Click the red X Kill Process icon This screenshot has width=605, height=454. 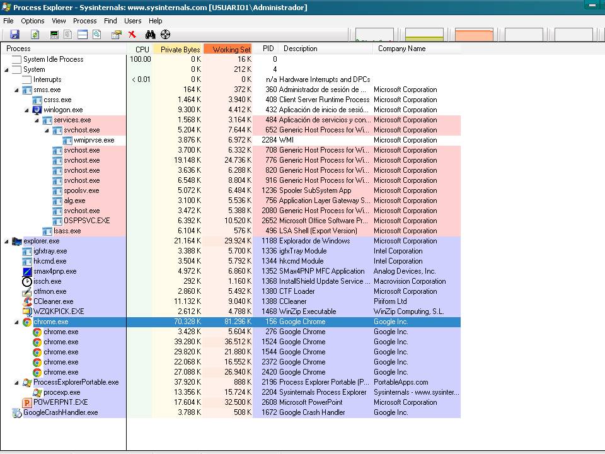[132, 34]
